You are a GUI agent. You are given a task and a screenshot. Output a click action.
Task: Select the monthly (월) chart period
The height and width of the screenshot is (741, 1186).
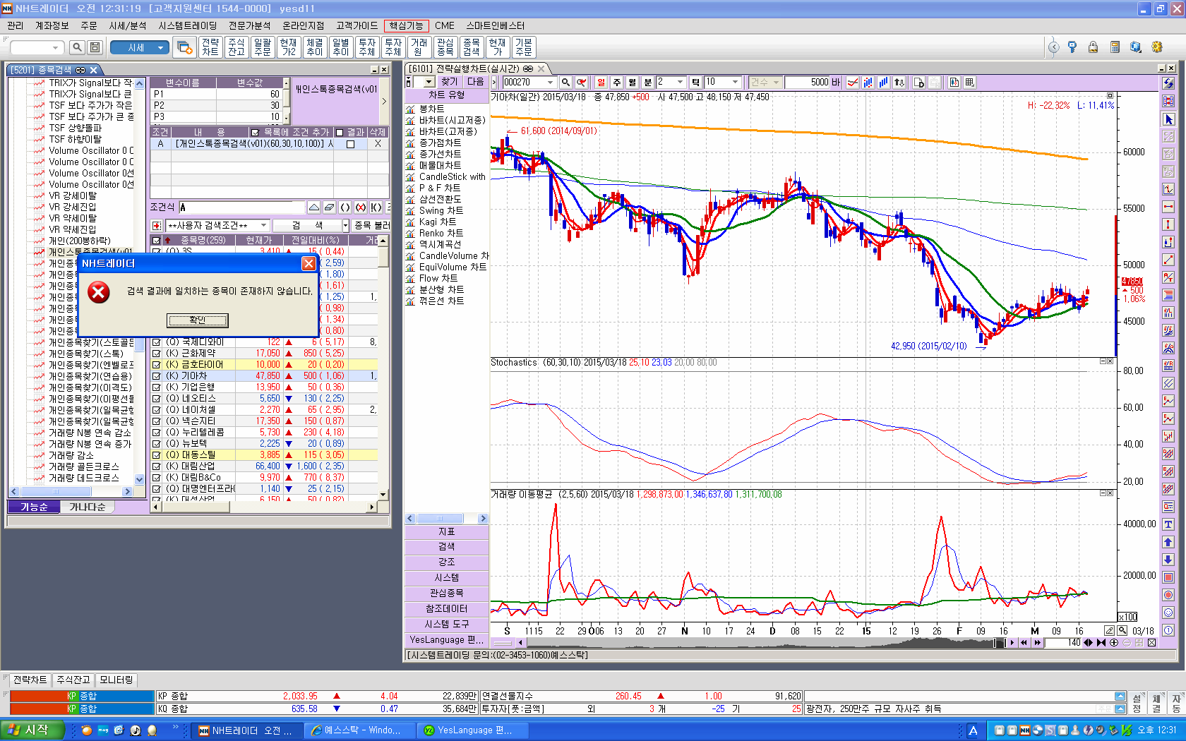(632, 83)
